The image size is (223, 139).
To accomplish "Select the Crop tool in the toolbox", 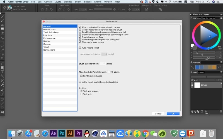I will point(2,58).
